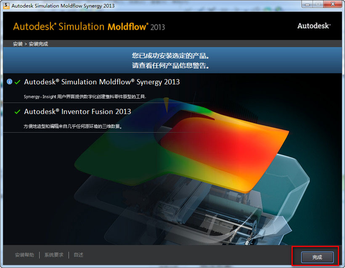This screenshot has height=268, width=345.
Task: Click green checkmark next to Inventor Fusion 2013
Action: pos(17,112)
